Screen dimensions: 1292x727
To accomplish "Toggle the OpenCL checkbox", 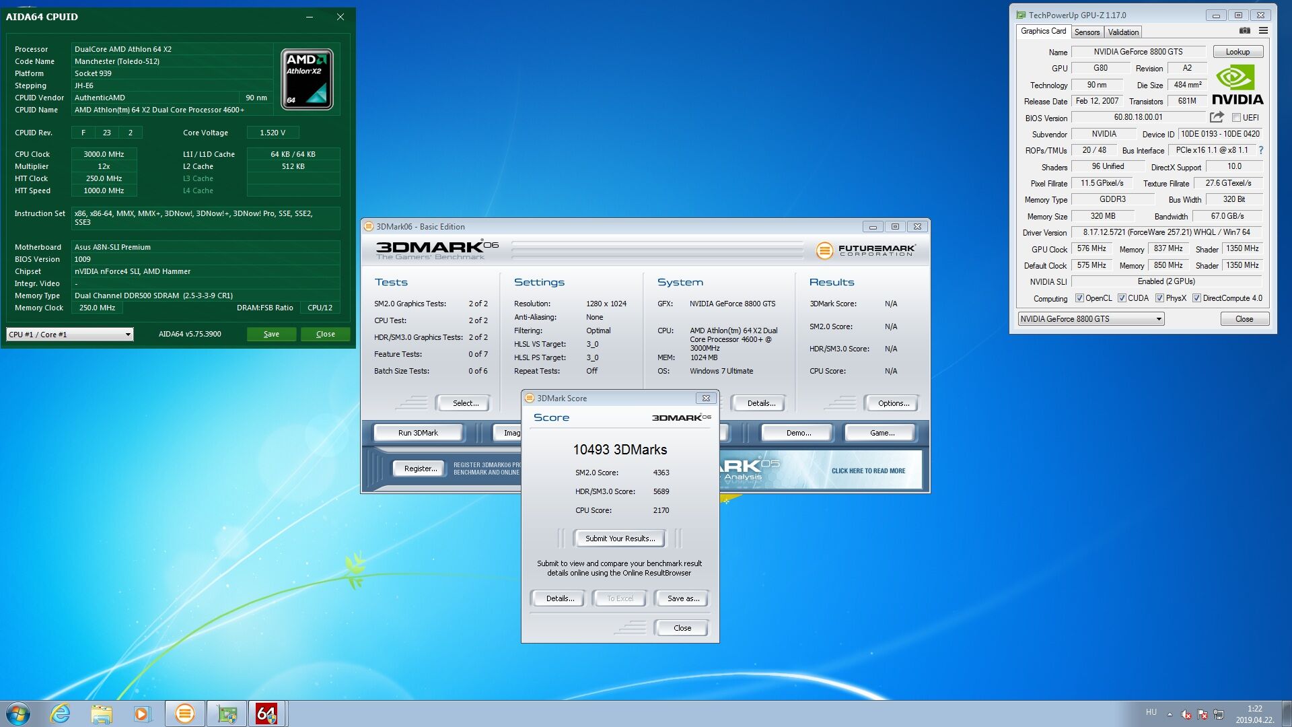I will coord(1079,298).
